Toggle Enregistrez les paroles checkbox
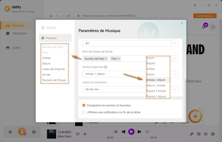Screen dimensions: 222x142 click(x=84, y=105)
